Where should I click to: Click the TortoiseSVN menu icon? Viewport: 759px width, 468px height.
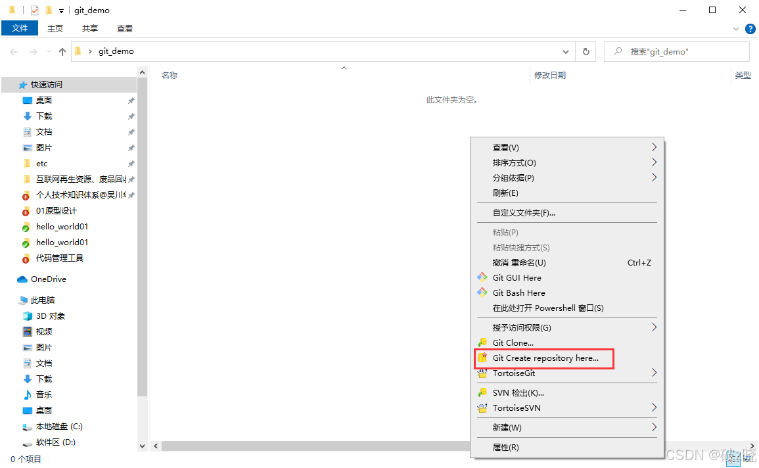pos(482,408)
